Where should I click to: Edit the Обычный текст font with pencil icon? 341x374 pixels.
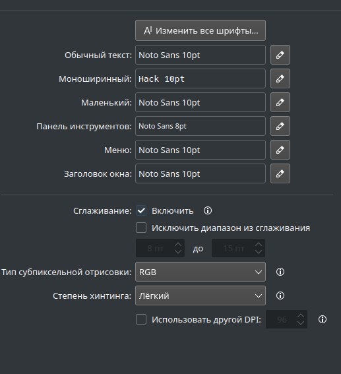tap(280, 55)
